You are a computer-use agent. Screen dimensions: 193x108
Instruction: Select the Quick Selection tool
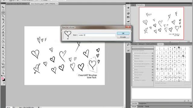(x=3, y=16)
